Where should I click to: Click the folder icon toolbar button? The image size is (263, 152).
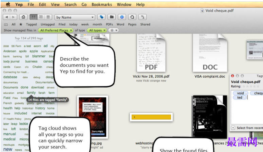112,17
